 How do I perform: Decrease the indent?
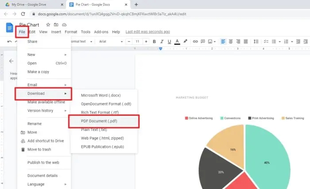[298, 42]
